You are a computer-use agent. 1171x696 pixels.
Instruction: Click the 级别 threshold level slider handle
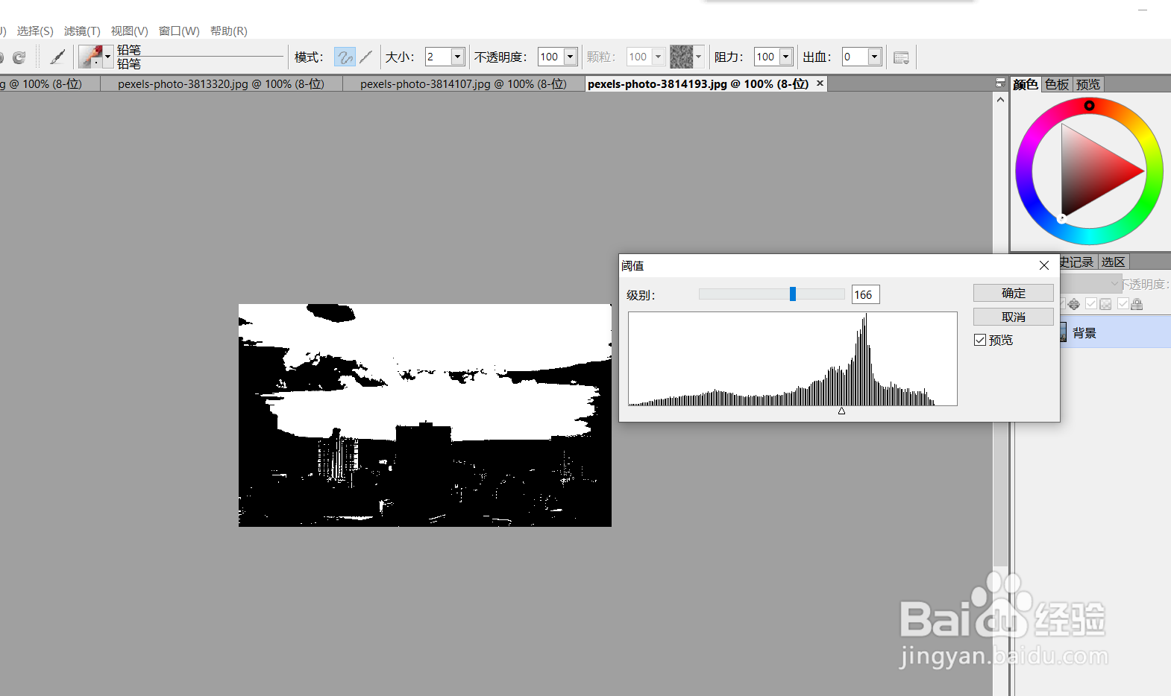(793, 294)
